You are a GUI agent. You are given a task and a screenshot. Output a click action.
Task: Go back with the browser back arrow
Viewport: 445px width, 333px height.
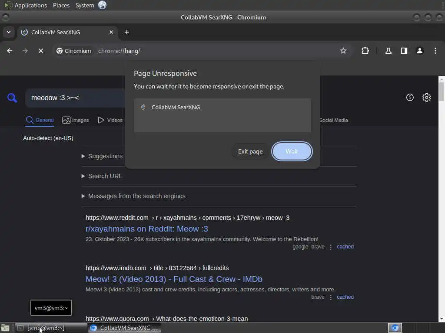pos(10,51)
